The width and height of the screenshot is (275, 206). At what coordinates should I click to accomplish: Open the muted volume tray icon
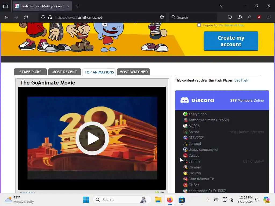click(231, 200)
